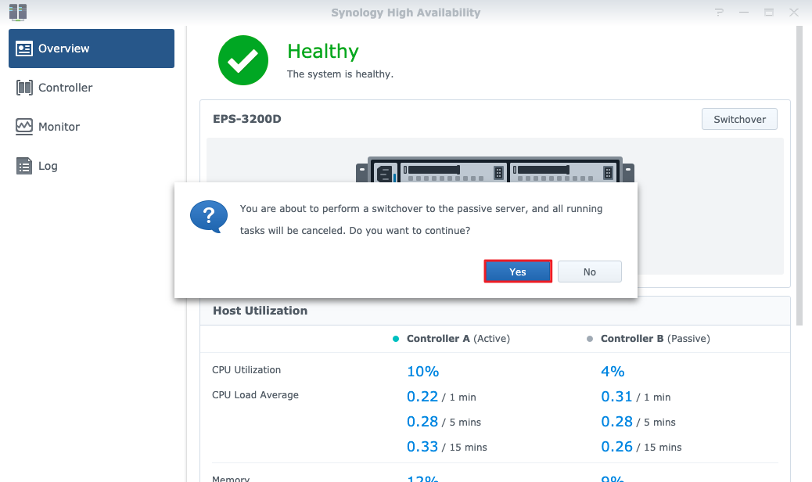The width and height of the screenshot is (812, 482).
Task: Click the Overview sidebar icon
Action: tap(23, 49)
